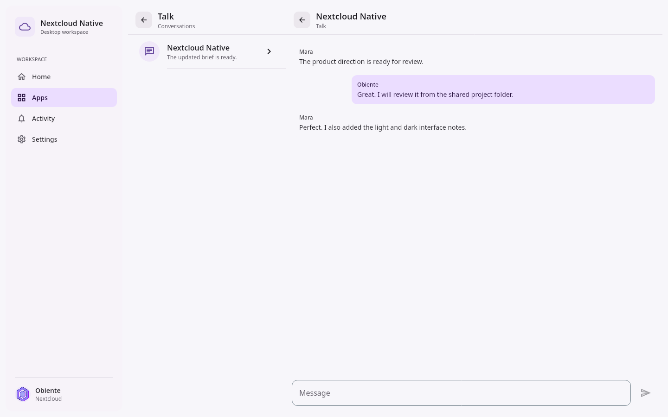668x417 pixels.
Task: Click the Activity bell icon
Action: tap(21, 119)
